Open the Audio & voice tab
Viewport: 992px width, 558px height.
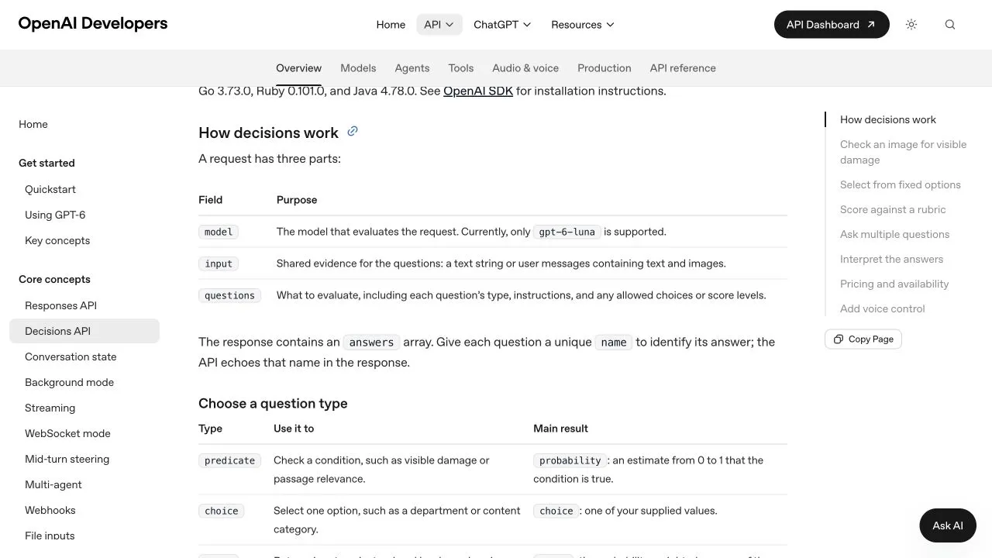point(525,68)
